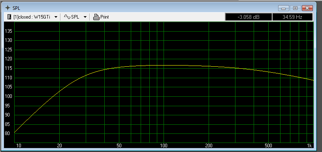
Task: Click the 115 dB axis label
Action: pyautogui.click(x=9, y=69)
